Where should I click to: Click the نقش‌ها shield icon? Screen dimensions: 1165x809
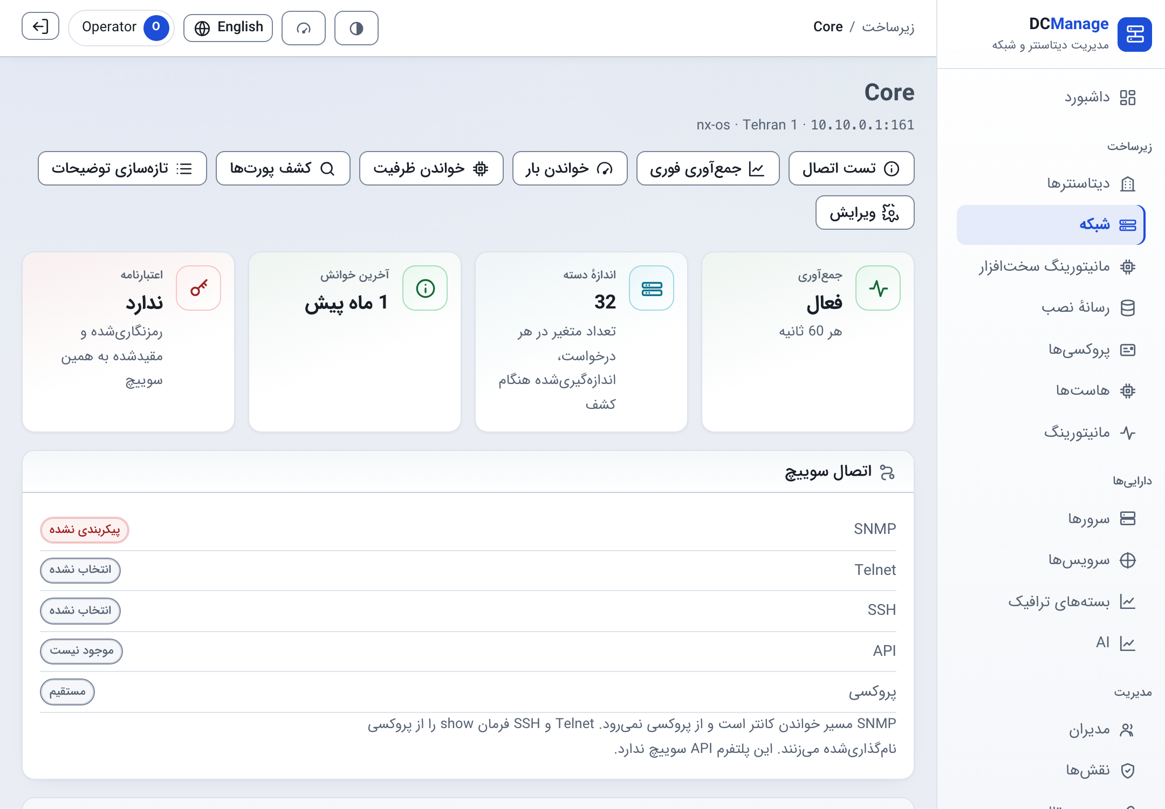click(x=1128, y=771)
